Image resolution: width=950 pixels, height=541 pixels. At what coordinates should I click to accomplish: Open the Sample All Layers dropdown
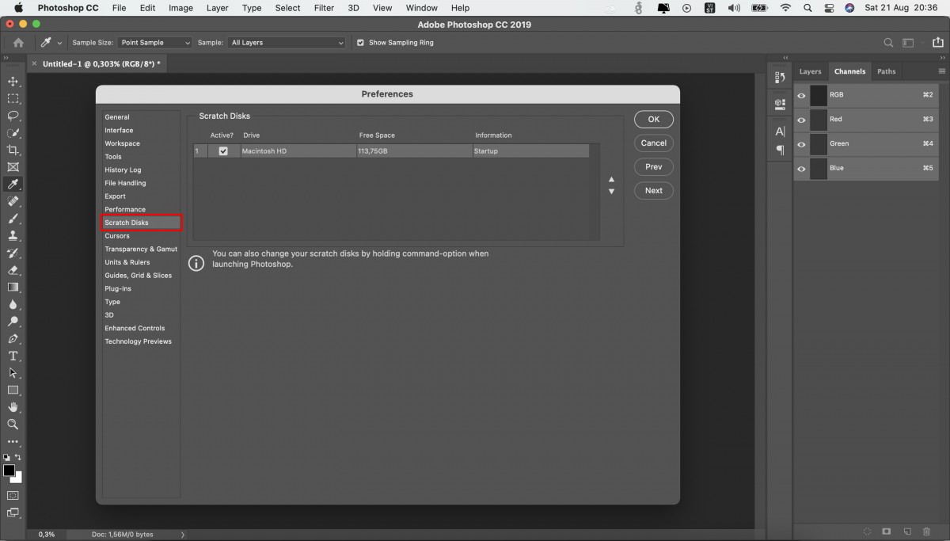(287, 43)
